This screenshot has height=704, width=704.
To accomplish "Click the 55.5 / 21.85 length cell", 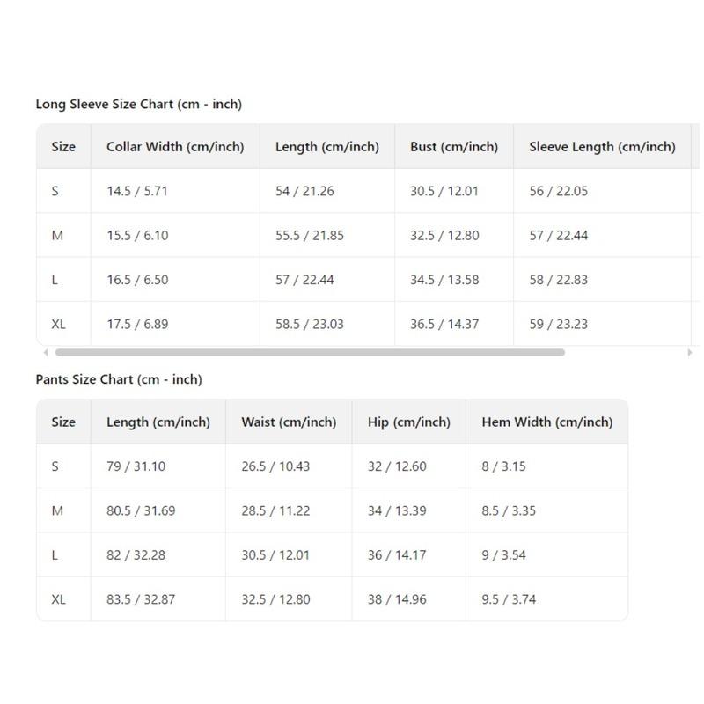I will click(309, 235).
